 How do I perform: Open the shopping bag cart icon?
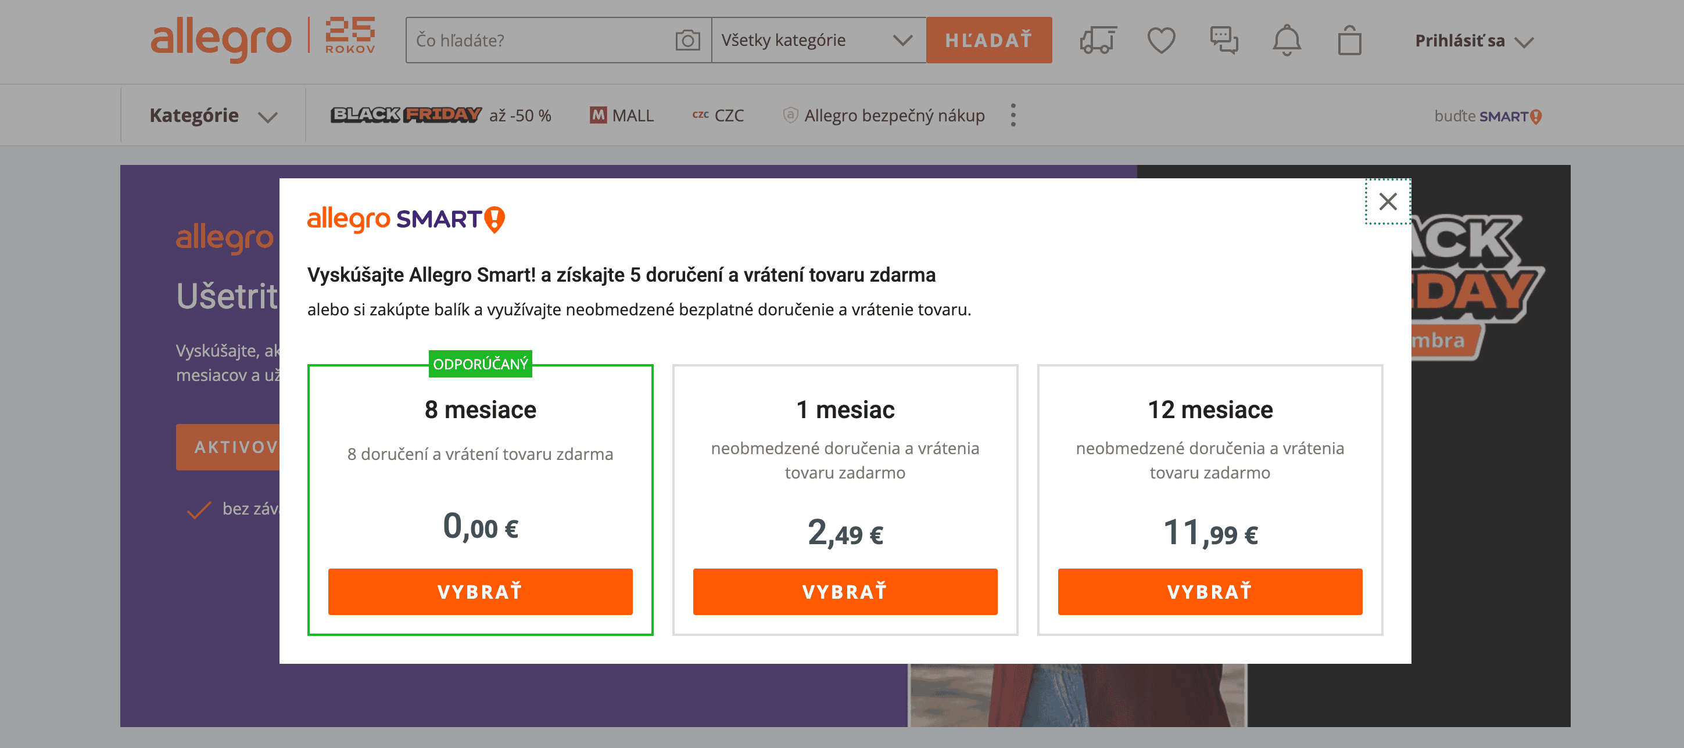pyautogui.click(x=1349, y=41)
